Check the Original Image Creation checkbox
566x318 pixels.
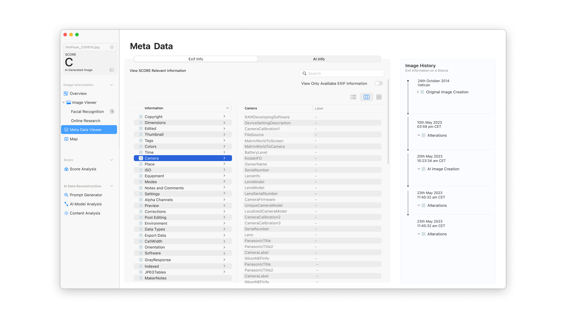(422, 92)
